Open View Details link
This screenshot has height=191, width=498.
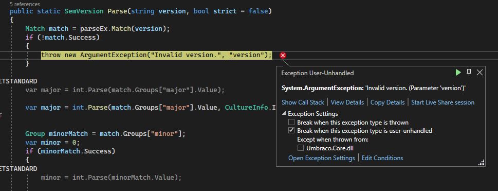pyautogui.click(x=347, y=102)
